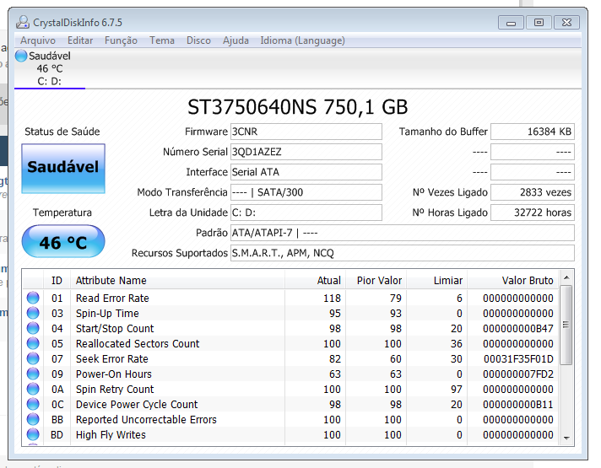Select the Seek Error Rate attribute name
Viewport: 601px width, 468px height.
point(112,359)
